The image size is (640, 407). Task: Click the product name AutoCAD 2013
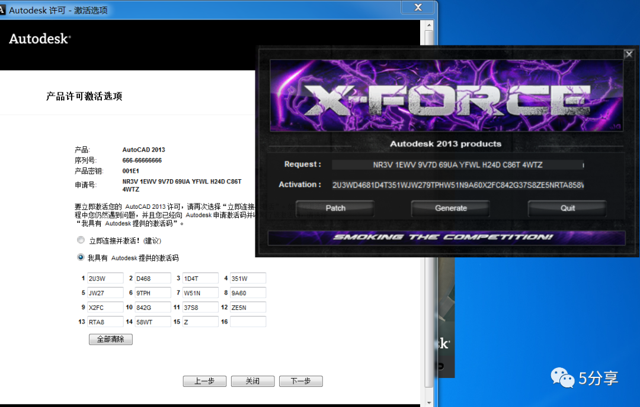(143, 150)
